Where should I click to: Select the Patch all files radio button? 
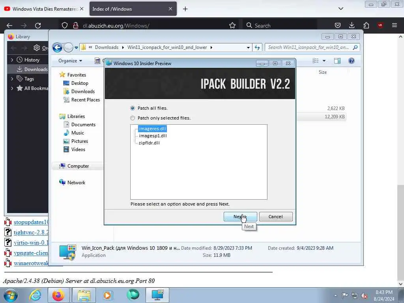click(133, 108)
